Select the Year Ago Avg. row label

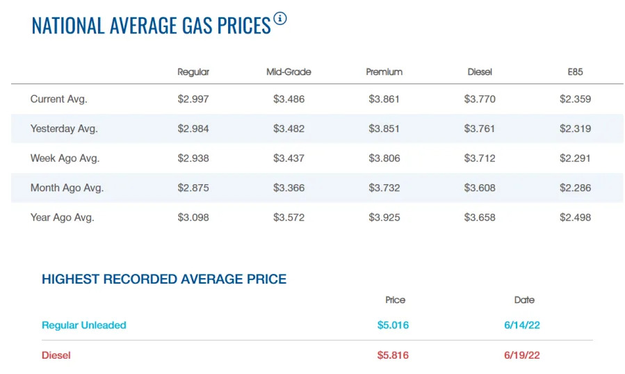tap(62, 218)
